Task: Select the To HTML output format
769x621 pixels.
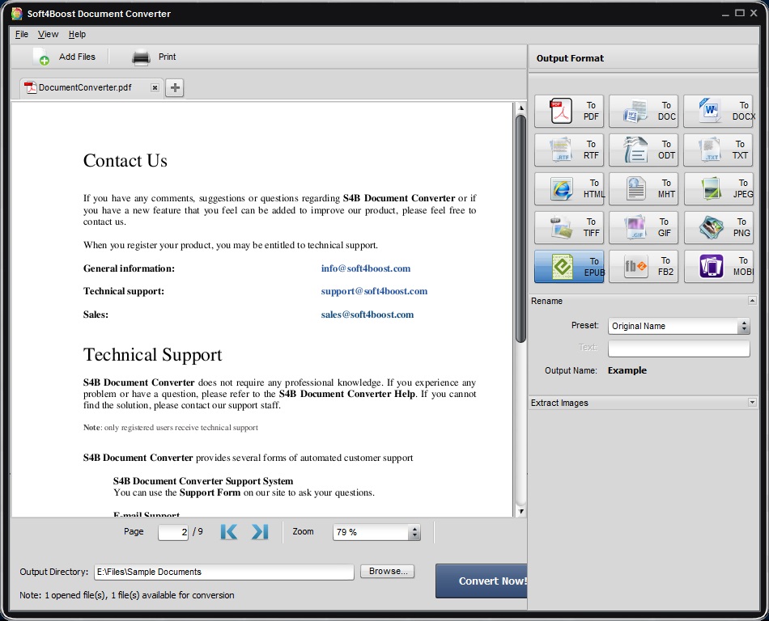Action: click(568, 188)
